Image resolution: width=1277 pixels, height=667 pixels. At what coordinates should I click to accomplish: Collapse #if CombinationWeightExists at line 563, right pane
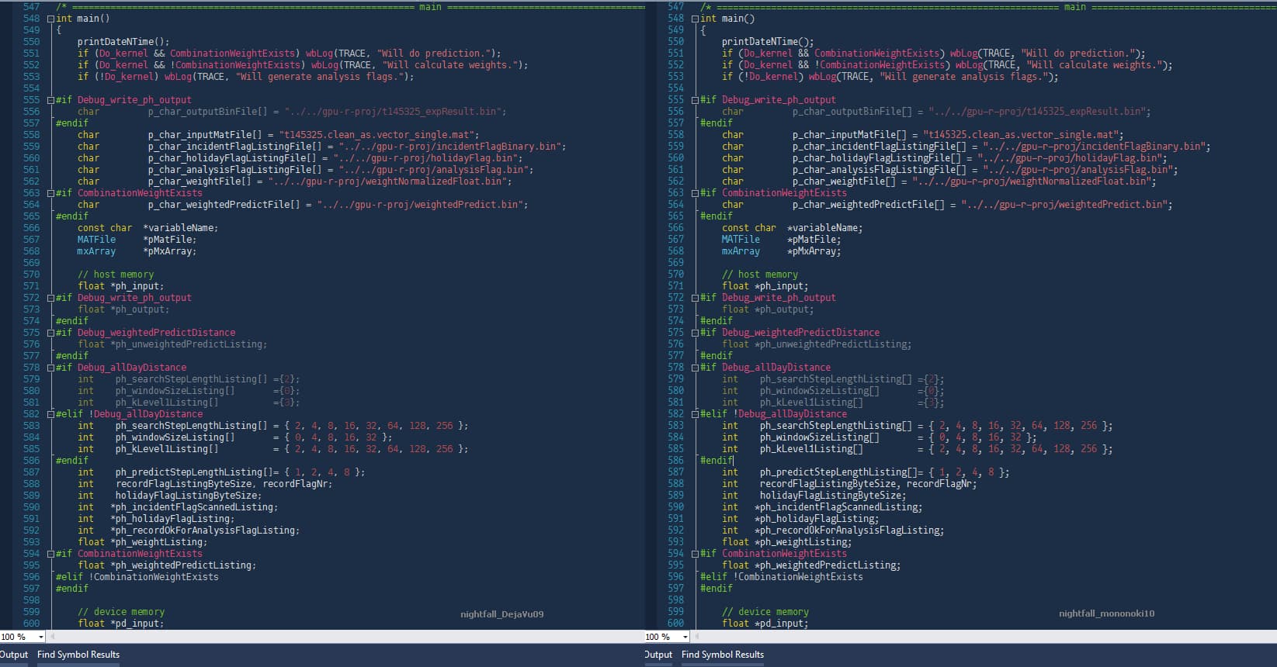[x=696, y=193]
